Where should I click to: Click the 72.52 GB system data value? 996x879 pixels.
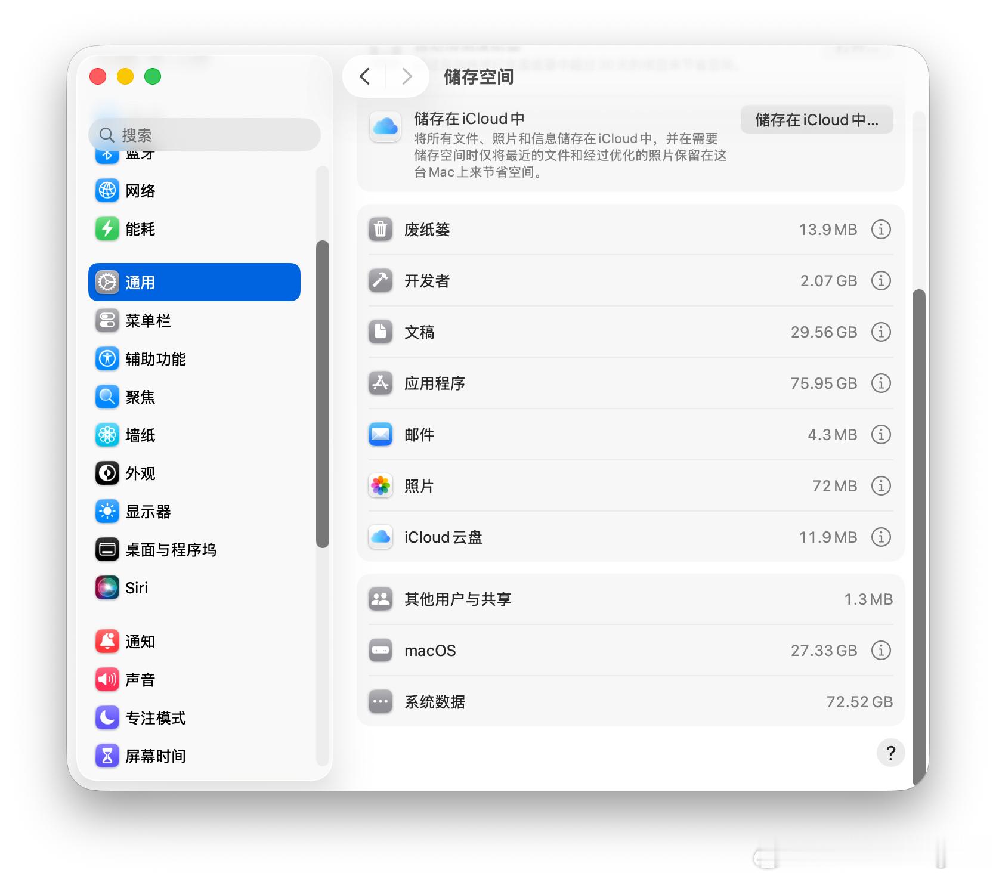click(x=859, y=702)
